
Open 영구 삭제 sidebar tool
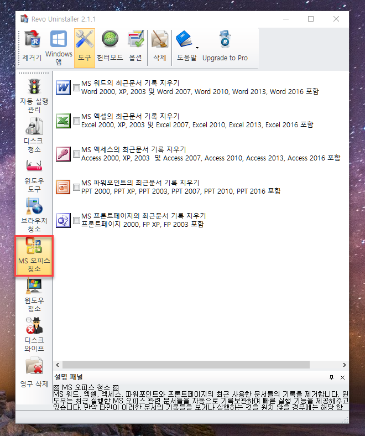tap(34, 373)
